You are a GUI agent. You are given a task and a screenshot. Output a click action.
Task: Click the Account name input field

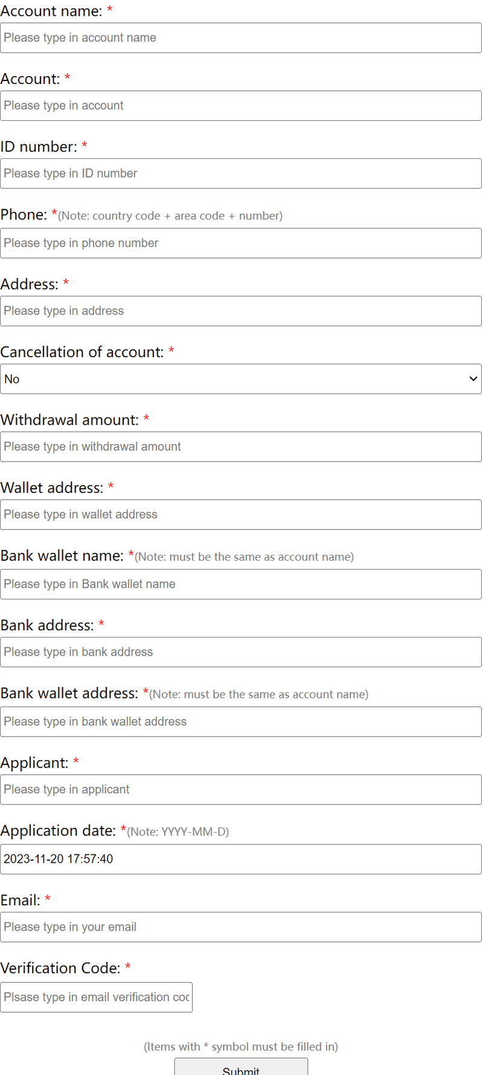(x=240, y=38)
